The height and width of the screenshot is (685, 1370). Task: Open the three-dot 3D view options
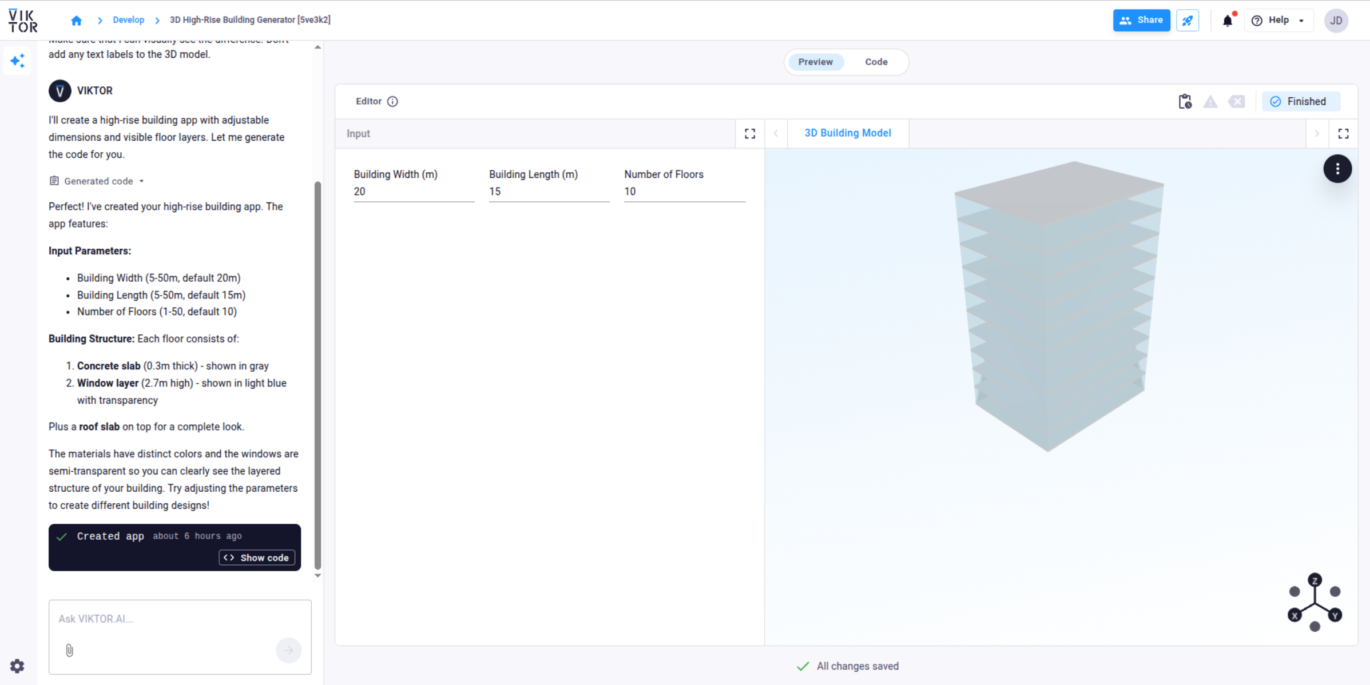(x=1337, y=169)
